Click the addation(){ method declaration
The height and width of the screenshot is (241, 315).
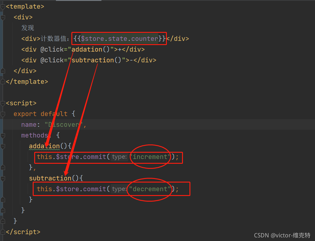coord(50,146)
